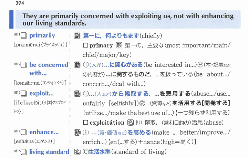Click the 動 verb icon for be concerned with

[x=77, y=65]
